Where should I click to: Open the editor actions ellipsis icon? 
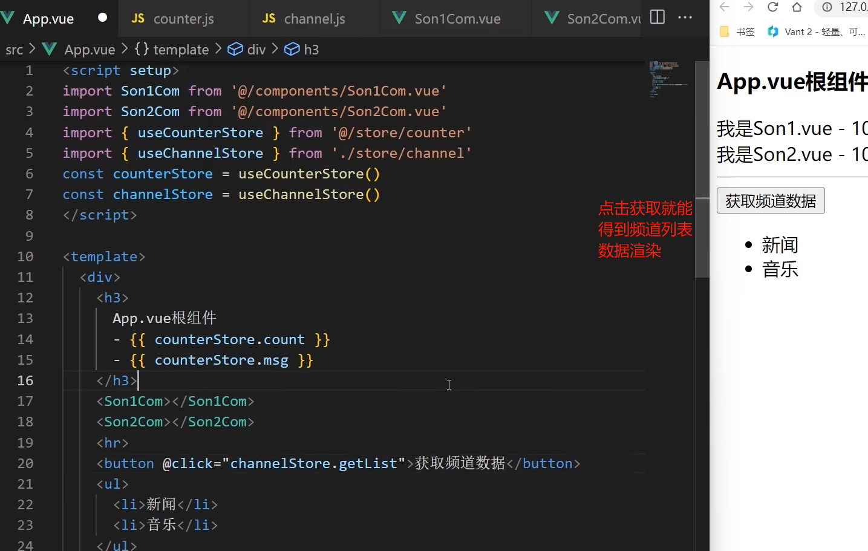pos(685,18)
